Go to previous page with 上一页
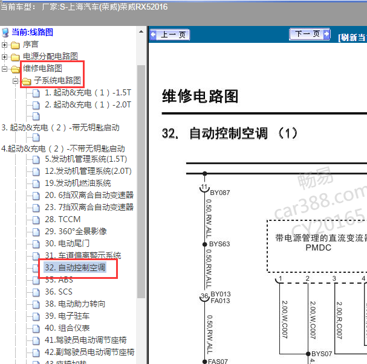This screenshot has width=367, height=364. coord(170,35)
